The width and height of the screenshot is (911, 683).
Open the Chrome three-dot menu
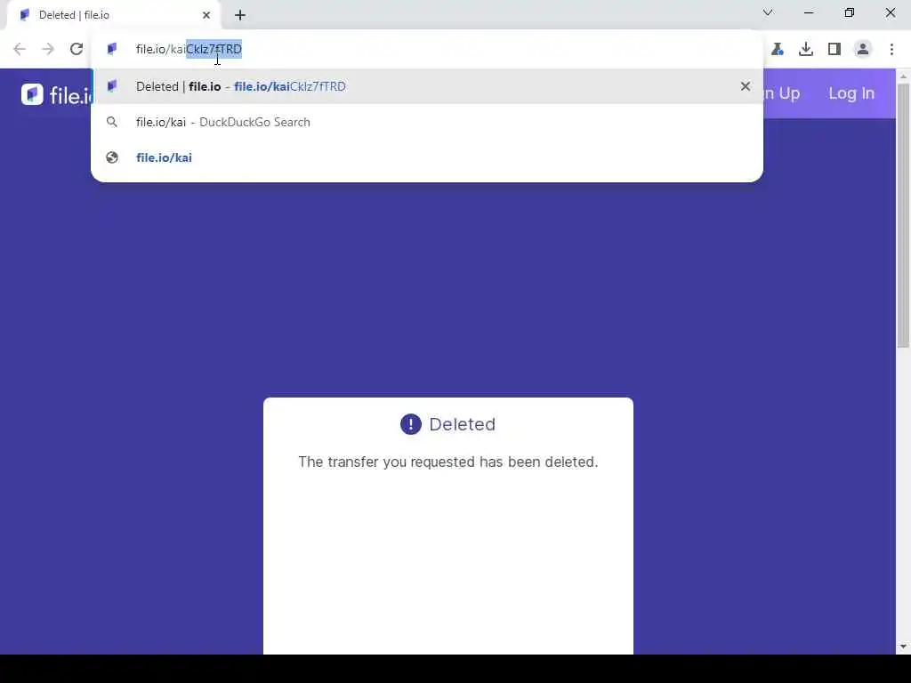point(891,49)
